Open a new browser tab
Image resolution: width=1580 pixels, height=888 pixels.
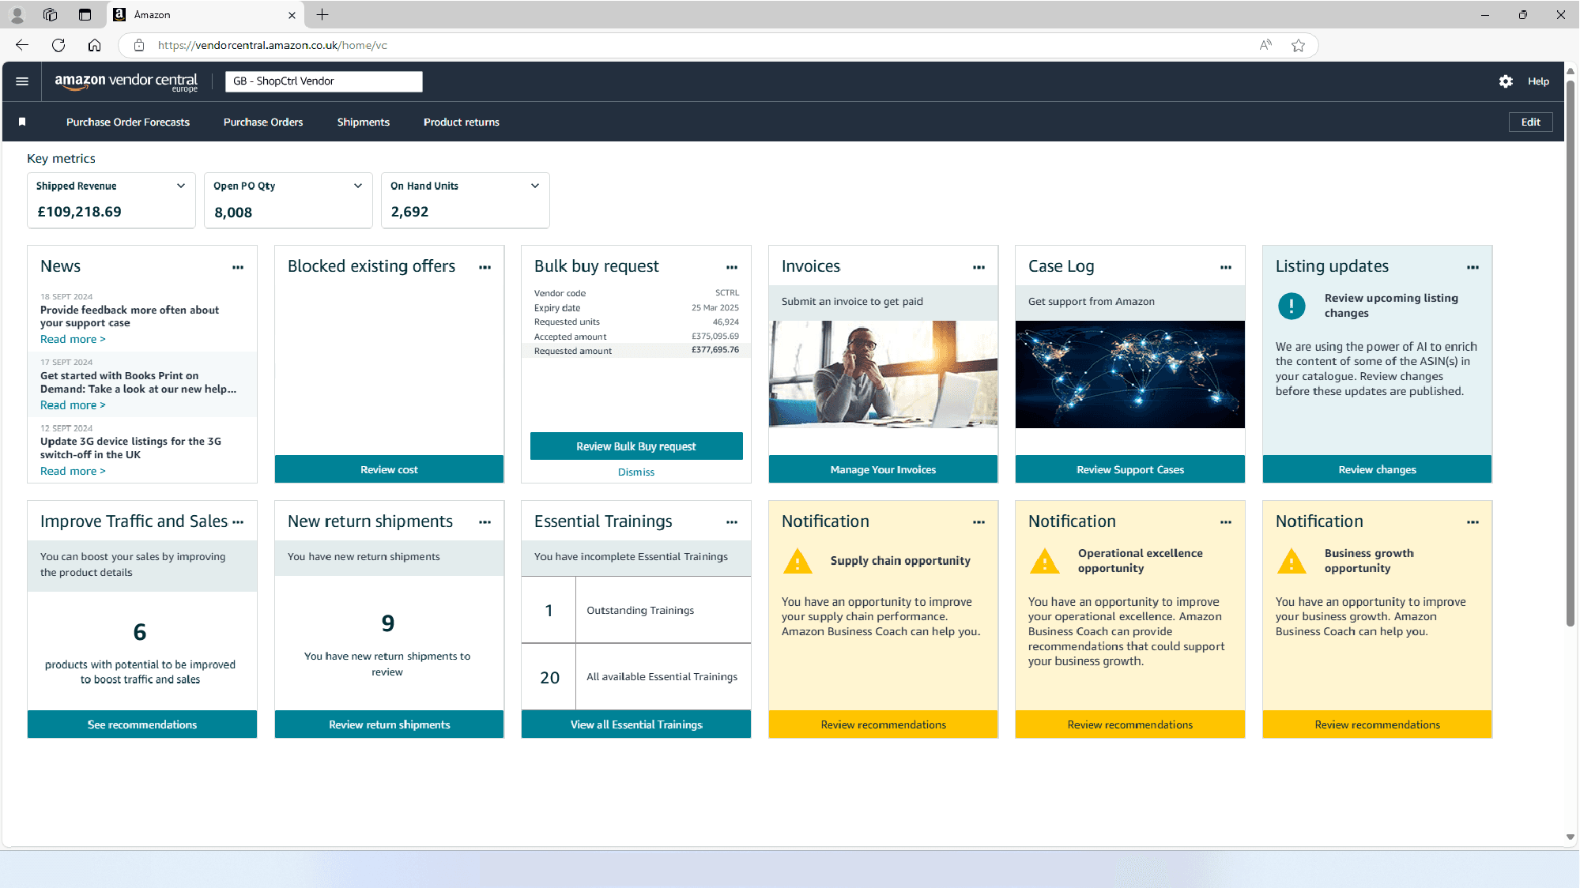pyautogui.click(x=322, y=14)
